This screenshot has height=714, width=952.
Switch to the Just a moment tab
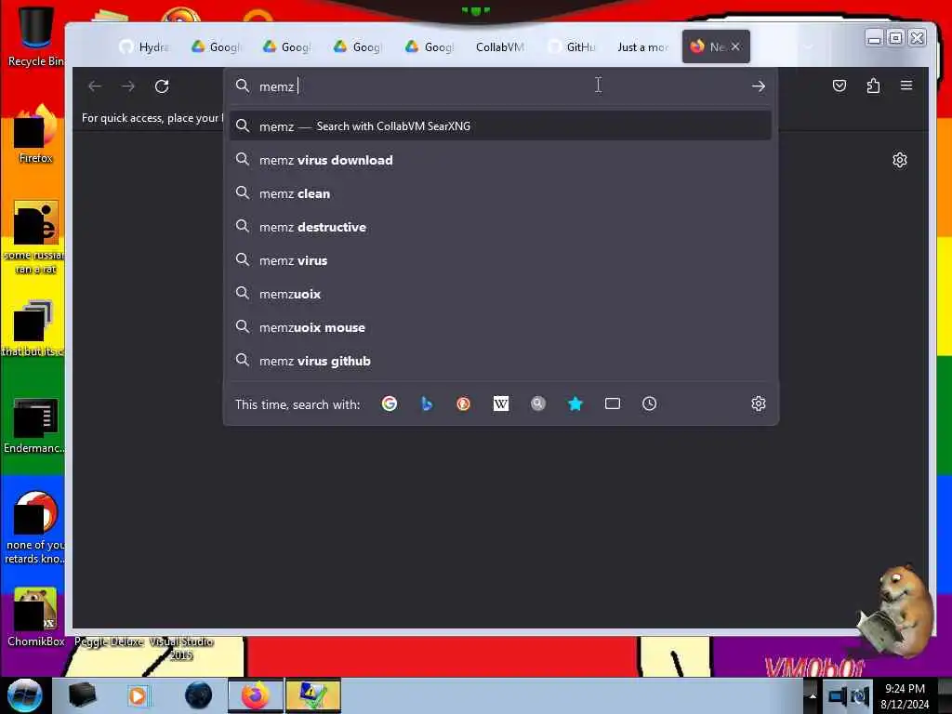642,46
